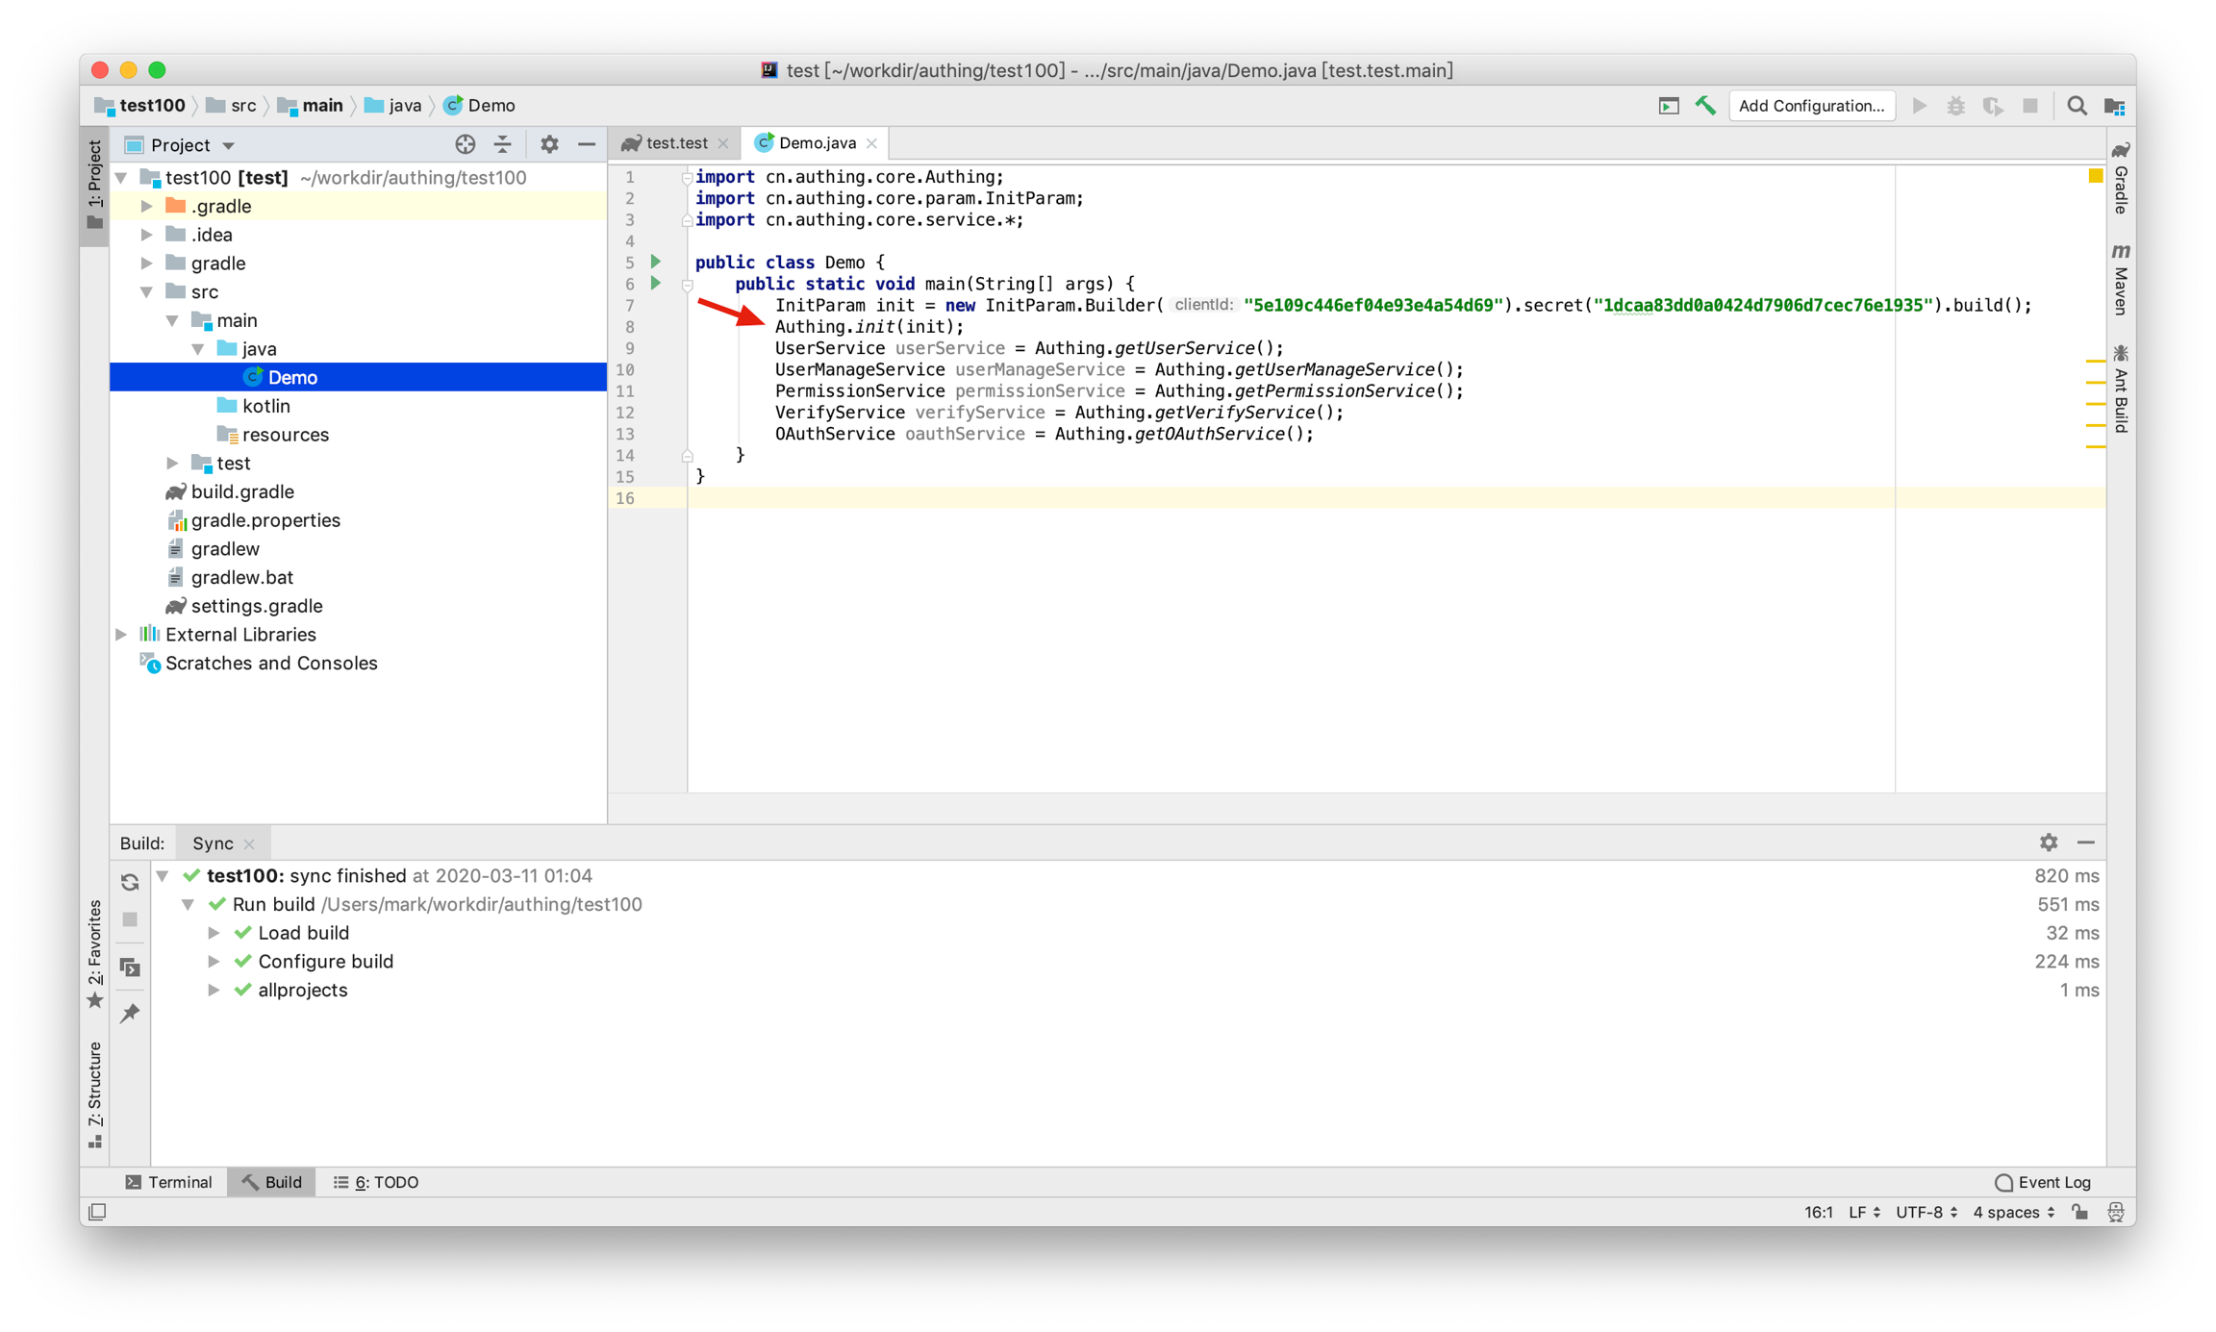Open Project panel settings gear
Screen dimensions: 2216x1332
pos(549,144)
